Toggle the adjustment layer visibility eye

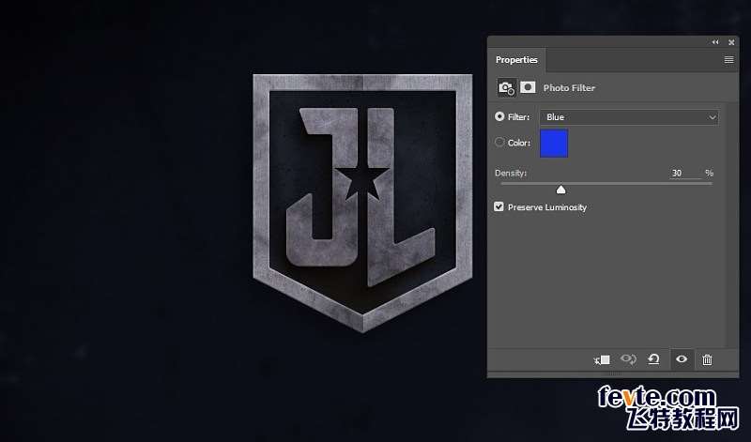tap(682, 358)
